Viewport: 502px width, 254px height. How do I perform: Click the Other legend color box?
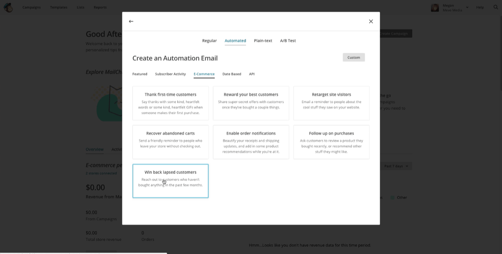(x=392, y=198)
